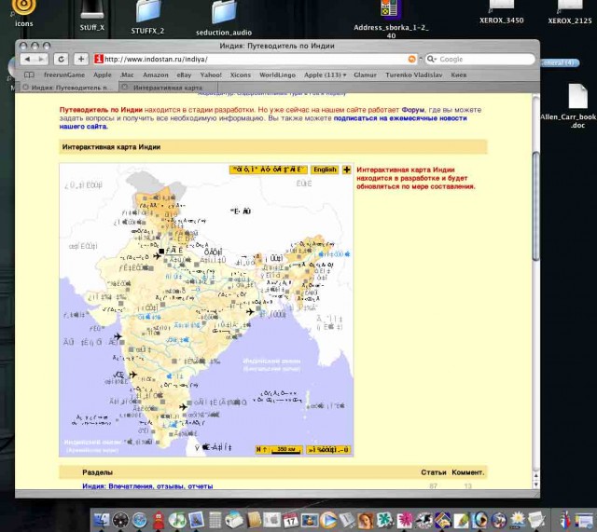Click the north arrow N button on map
Screen dimensions: 597x532
(262, 450)
